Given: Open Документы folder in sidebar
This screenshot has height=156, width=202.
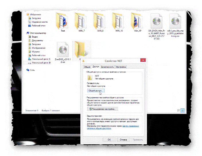Looking at the screenshot, I should pyautogui.click(x=37, y=40).
